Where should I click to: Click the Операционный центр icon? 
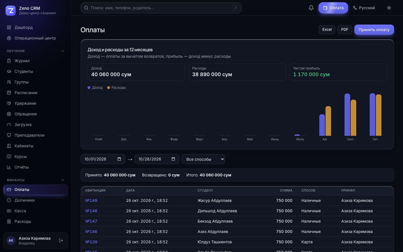point(9,38)
